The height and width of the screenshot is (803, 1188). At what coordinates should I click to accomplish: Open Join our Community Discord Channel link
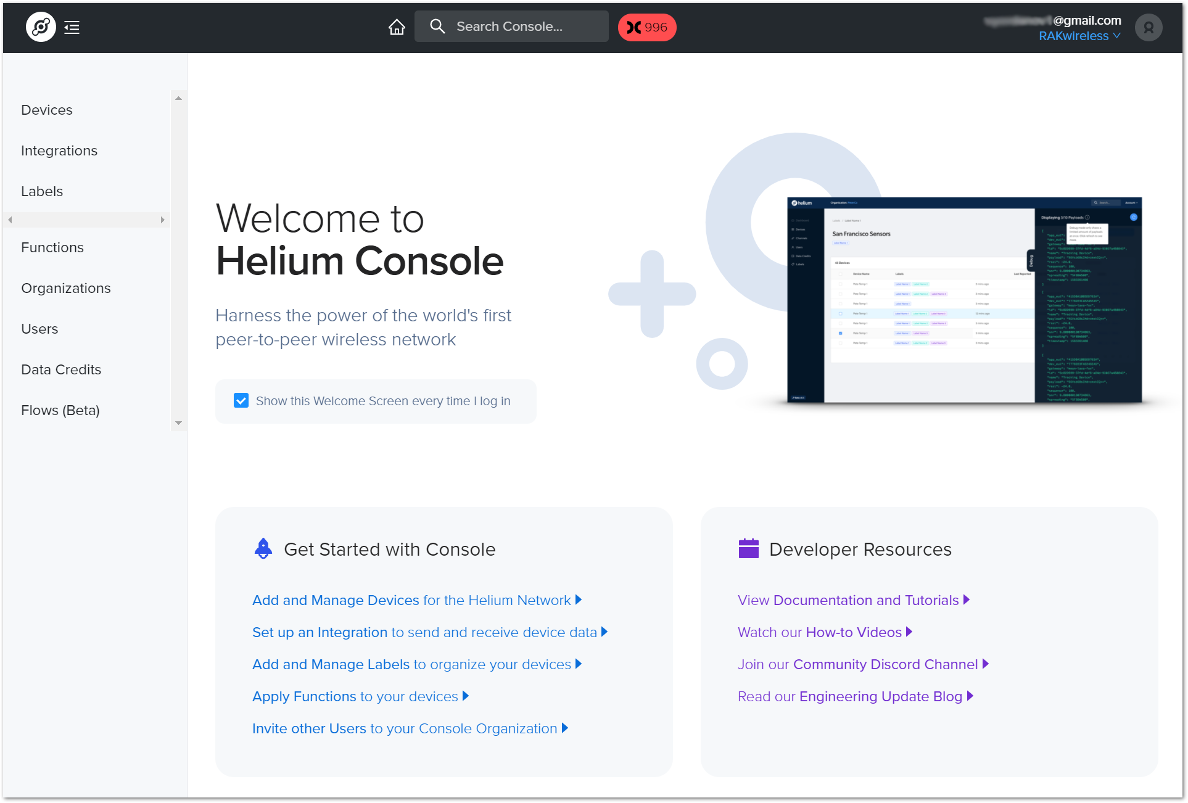click(857, 664)
